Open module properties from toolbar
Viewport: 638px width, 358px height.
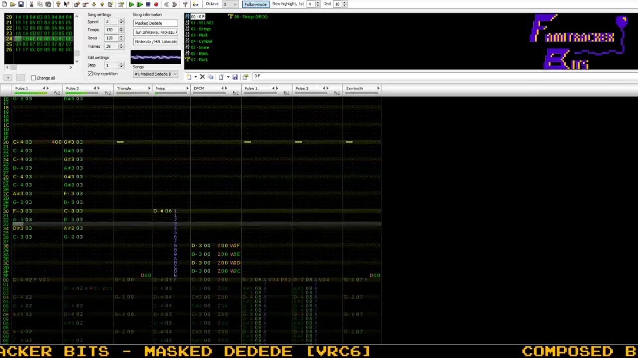click(x=121, y=4)
